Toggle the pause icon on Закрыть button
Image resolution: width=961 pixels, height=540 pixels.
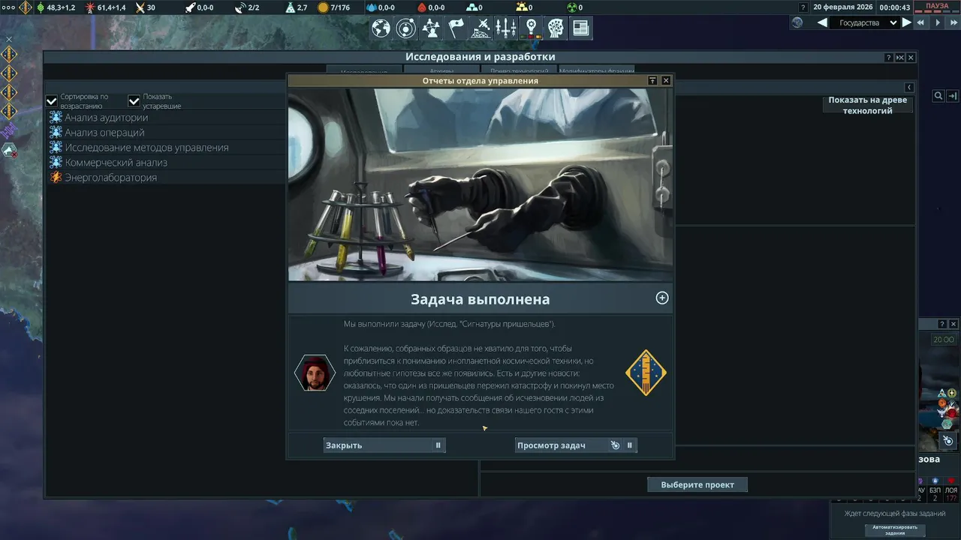(x=438, y=445)
